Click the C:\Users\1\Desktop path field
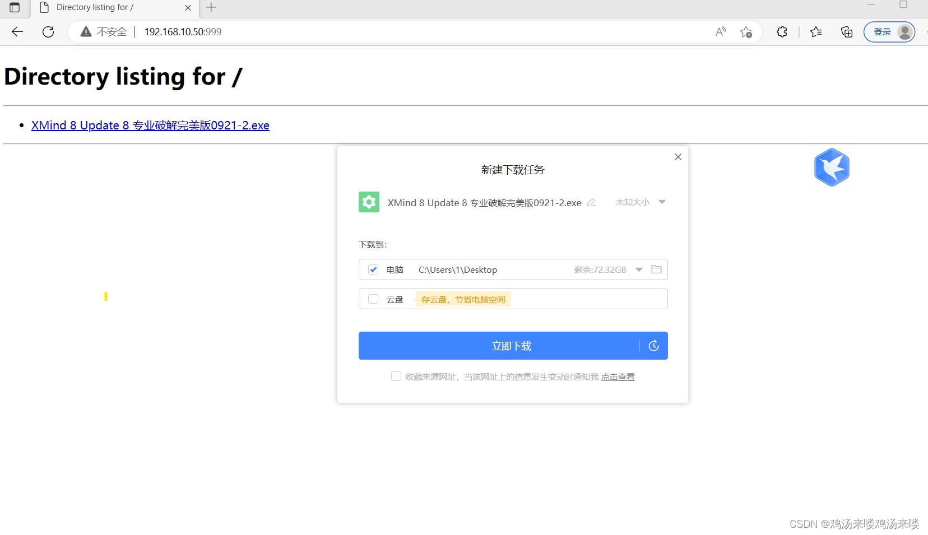 [x=458, y=269]
